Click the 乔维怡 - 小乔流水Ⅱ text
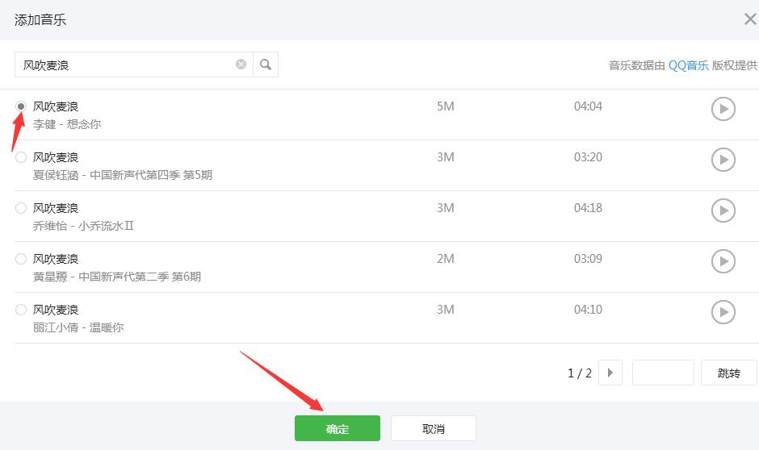Screen dimensions: 759x450 tap(83, 226)
